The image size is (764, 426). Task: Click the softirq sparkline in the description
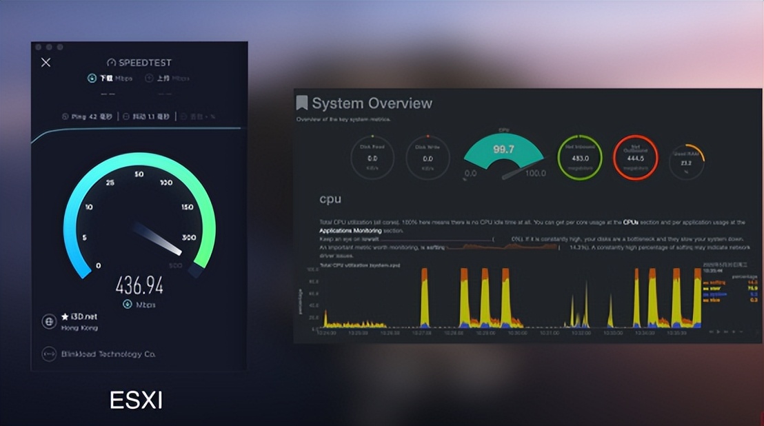(503, 247)
